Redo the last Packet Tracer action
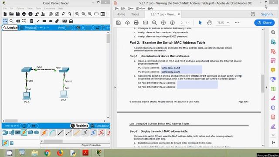This screenshot has height=157, width=279. coord(70,14)
